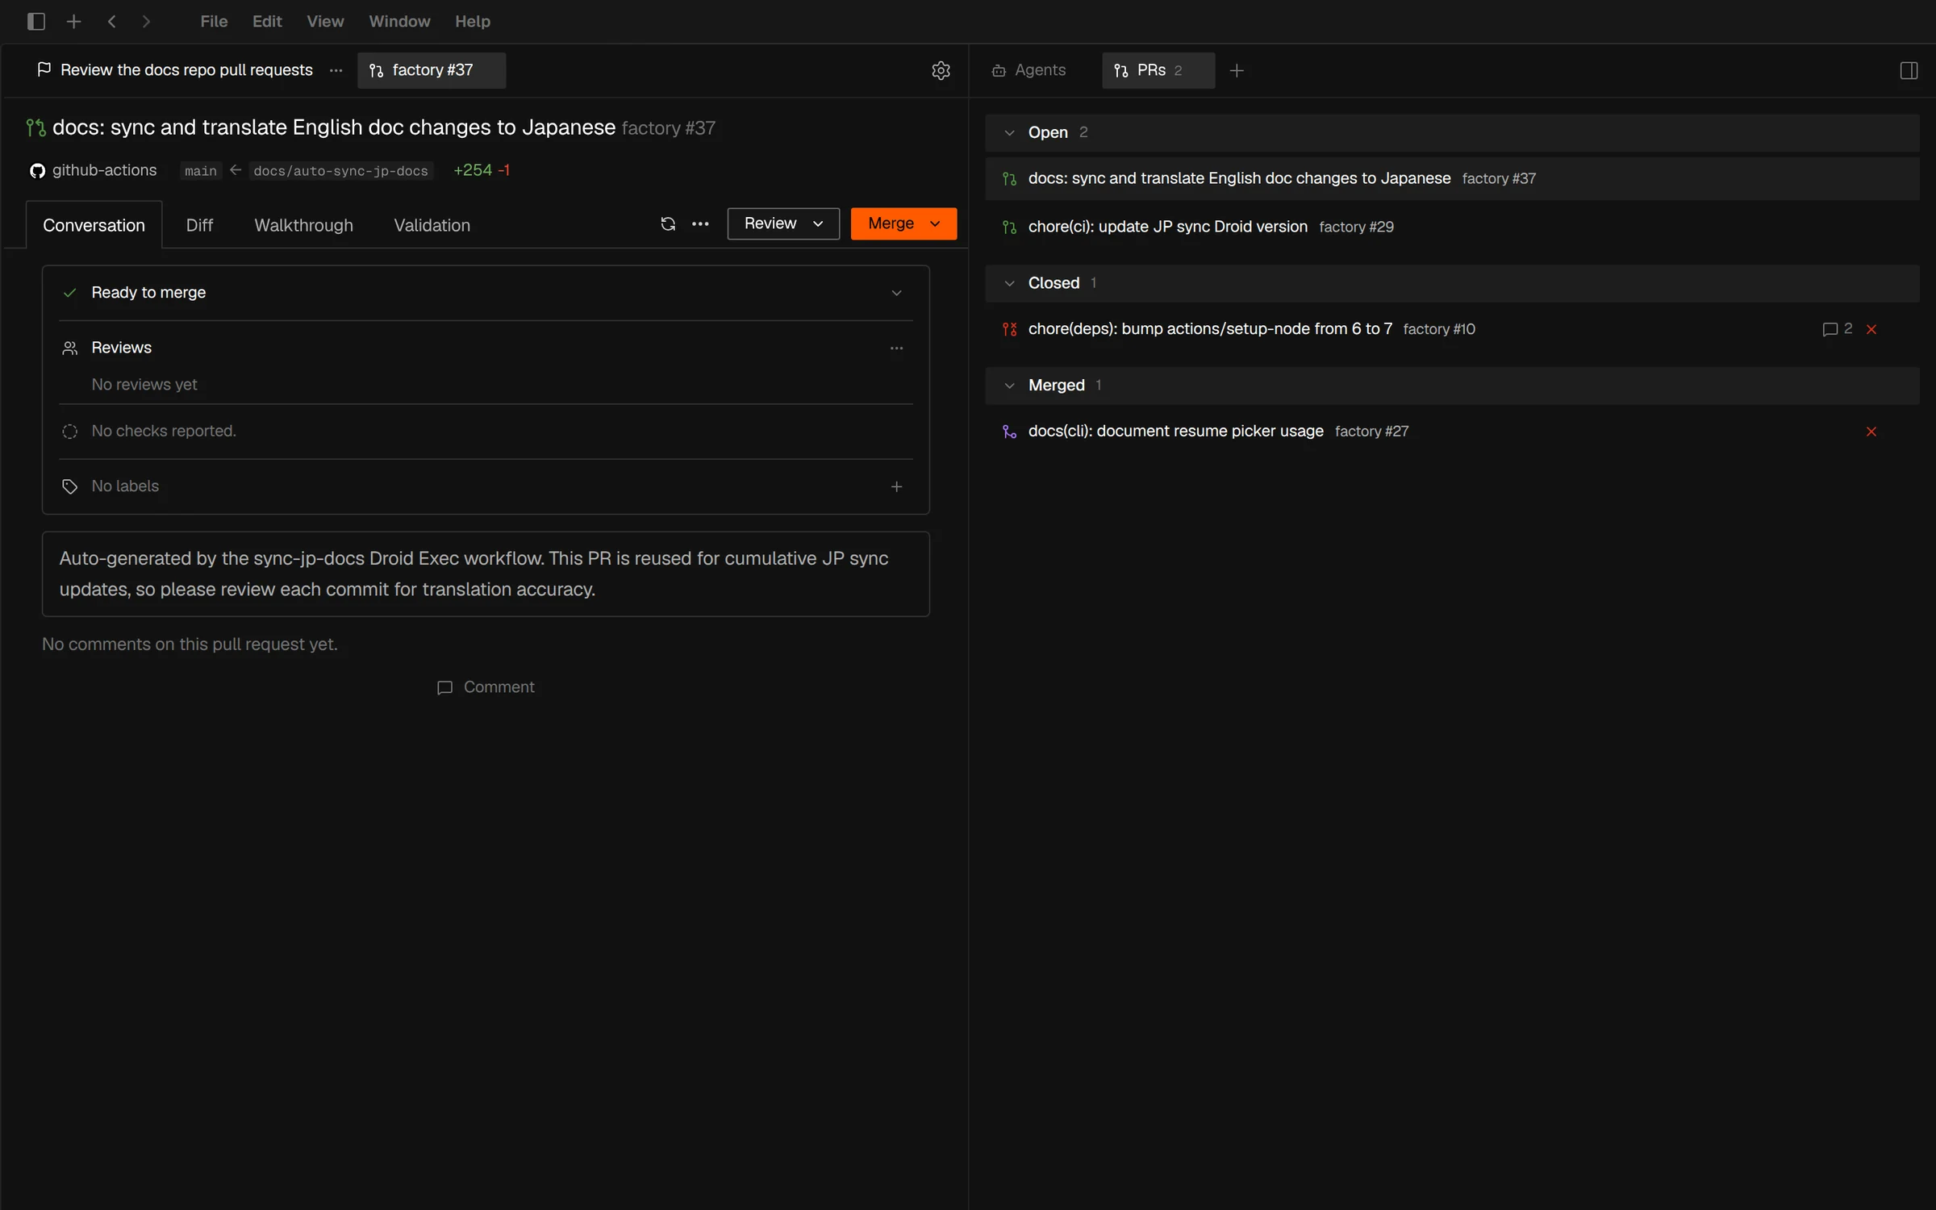
Task: Collapse the Closed PRs section
Action: tap(1009, 283)
